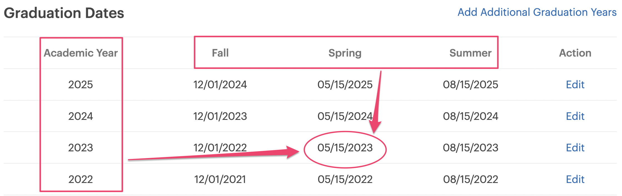Click the 05/15/2025 spring date
The width and height of the screenshot is (622, 196).
345,84
